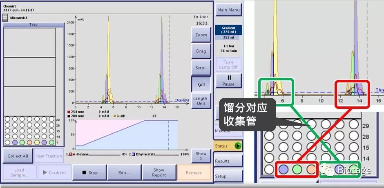Click the Show λ button
Image resolution: width=384 pixels, height=188 pixels.
tap(201, 156)
